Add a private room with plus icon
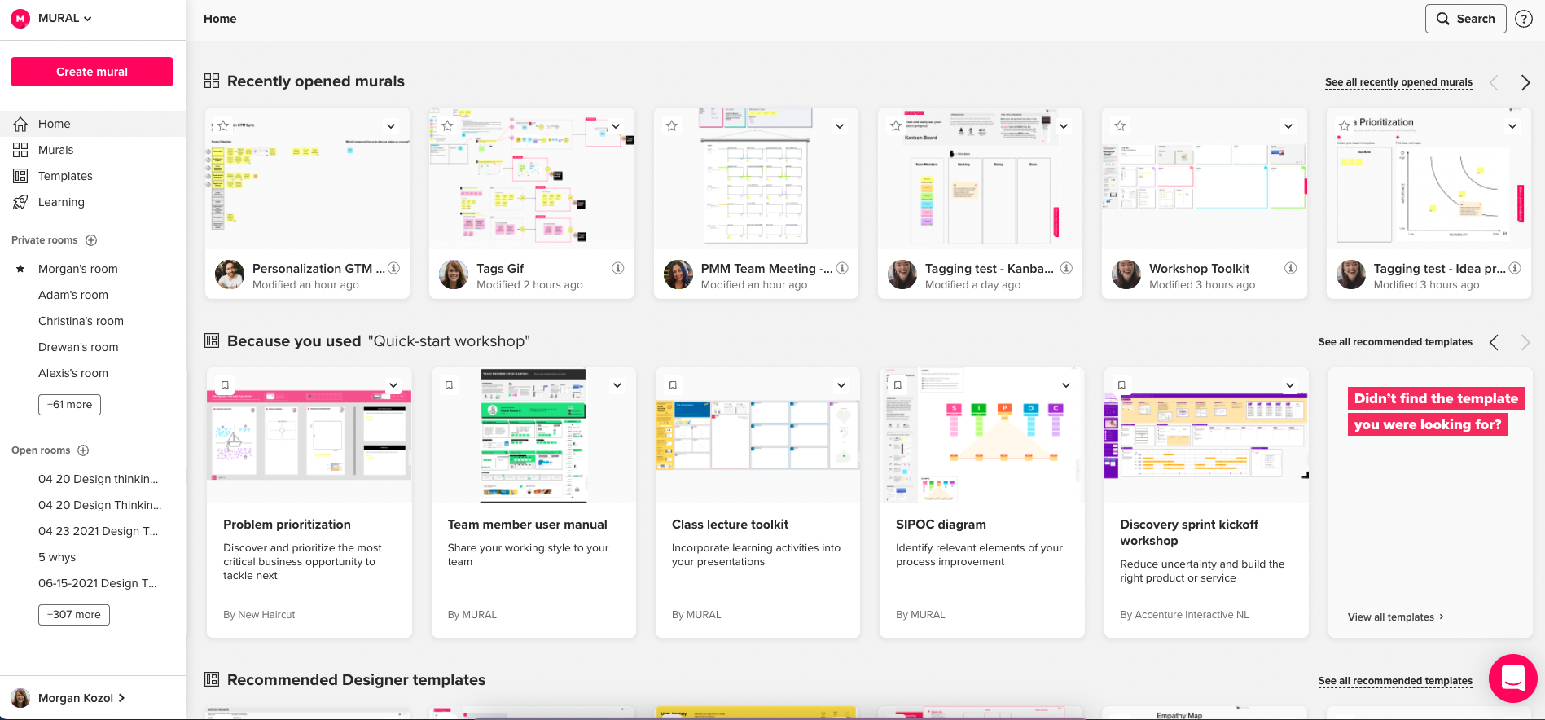The height and width of the screenshot is (720, 1545). (x=91, y=240)
